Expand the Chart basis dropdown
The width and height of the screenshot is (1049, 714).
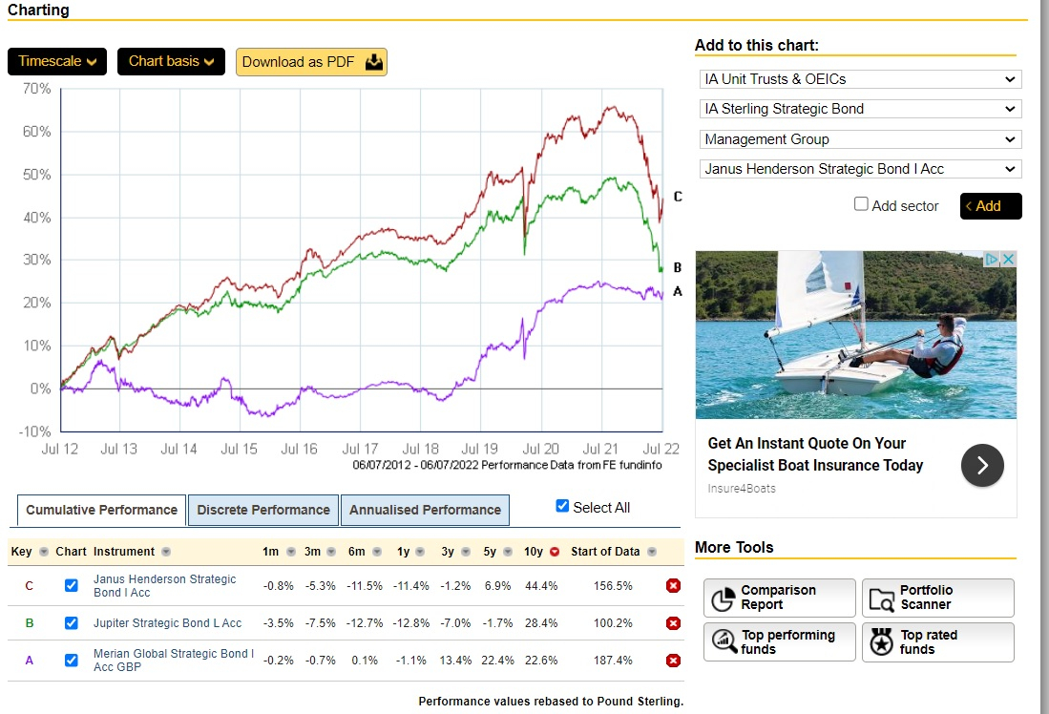(171, 61)
